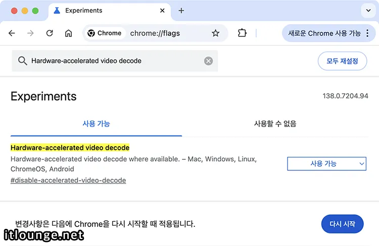Go back with the back arrow

pyautogui.click(x=12, y=33)
